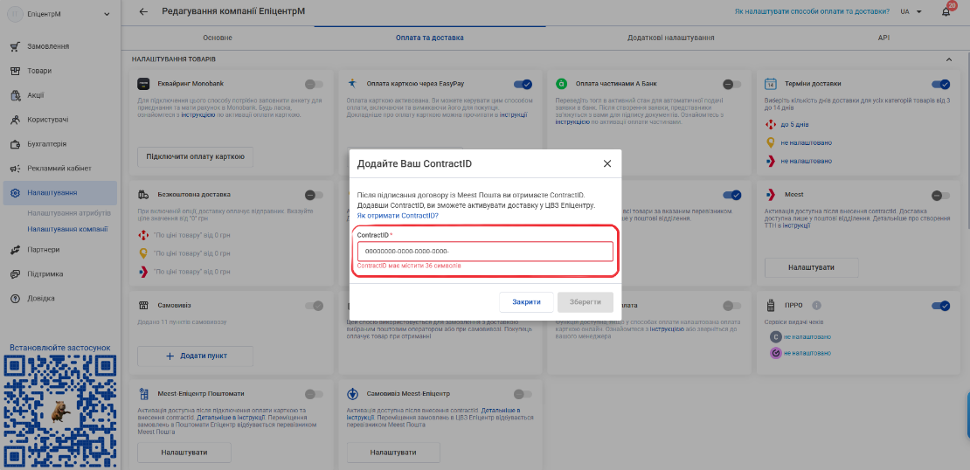Switch to the Основне tab

coord(217,38)
